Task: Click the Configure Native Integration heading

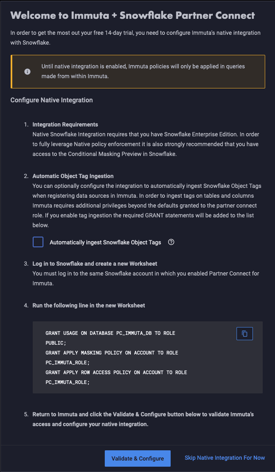Action: click(x=52, y=100)
